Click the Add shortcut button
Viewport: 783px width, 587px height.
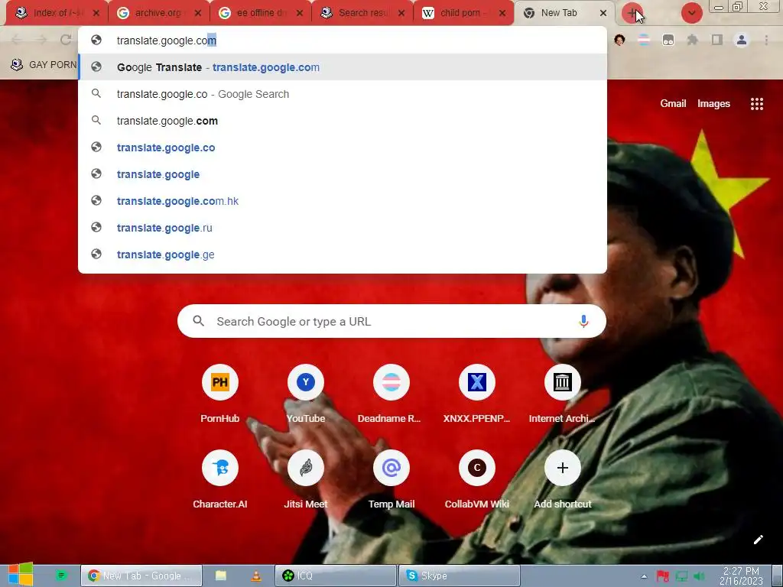[562, 480]
